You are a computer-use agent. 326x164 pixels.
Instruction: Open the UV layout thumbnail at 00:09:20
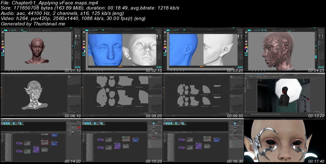click(x=122, y=95)
